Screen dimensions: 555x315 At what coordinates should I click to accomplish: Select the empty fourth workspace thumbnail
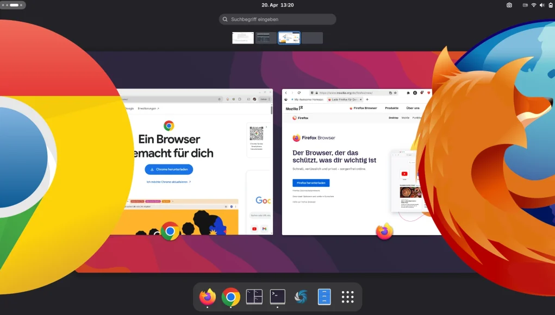312,38
